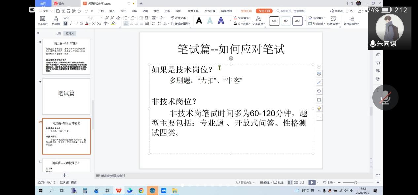This screenshot has width=418, height=195.
Task: Click the unmute microphone icon
Action: coord(385,97)
